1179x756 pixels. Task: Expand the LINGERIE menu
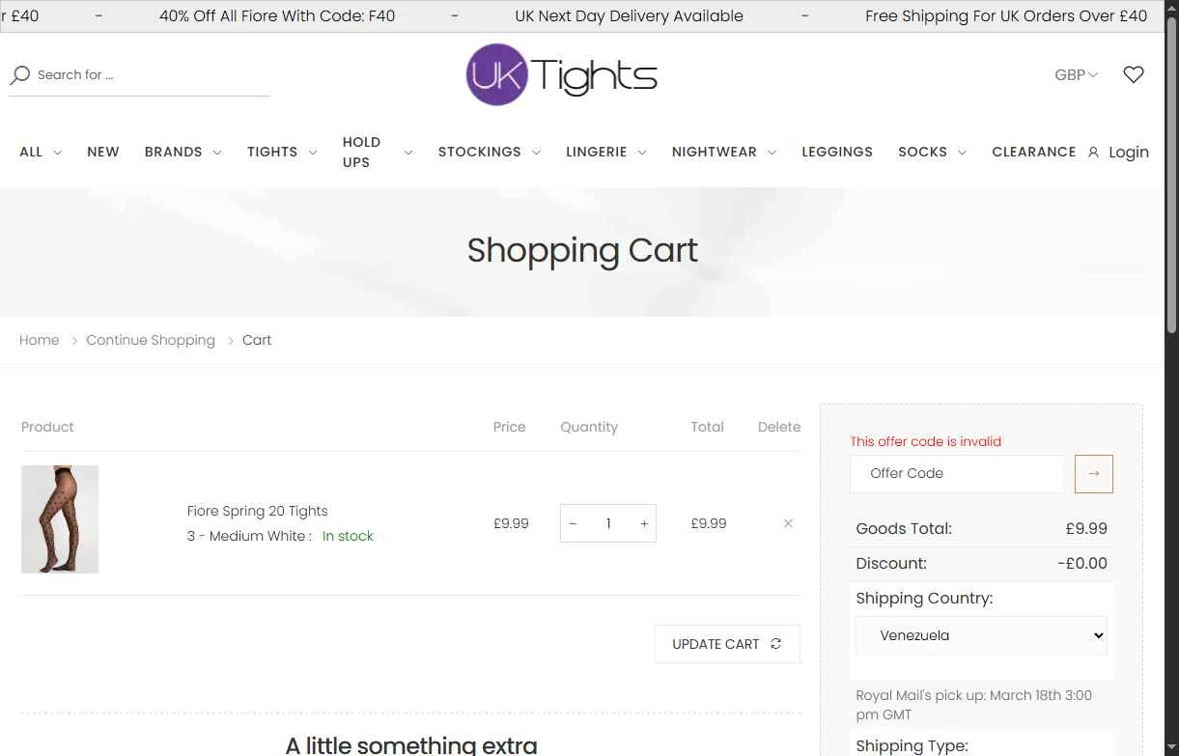point(605,152)
